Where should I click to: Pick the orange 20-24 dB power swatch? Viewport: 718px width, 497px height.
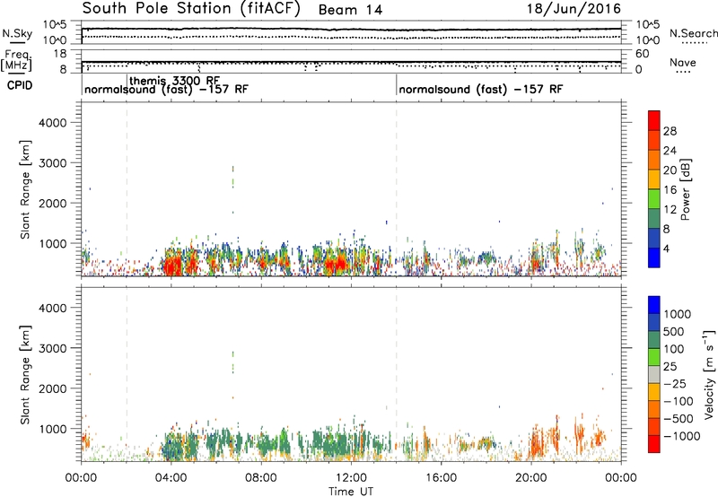coord(654,160)
